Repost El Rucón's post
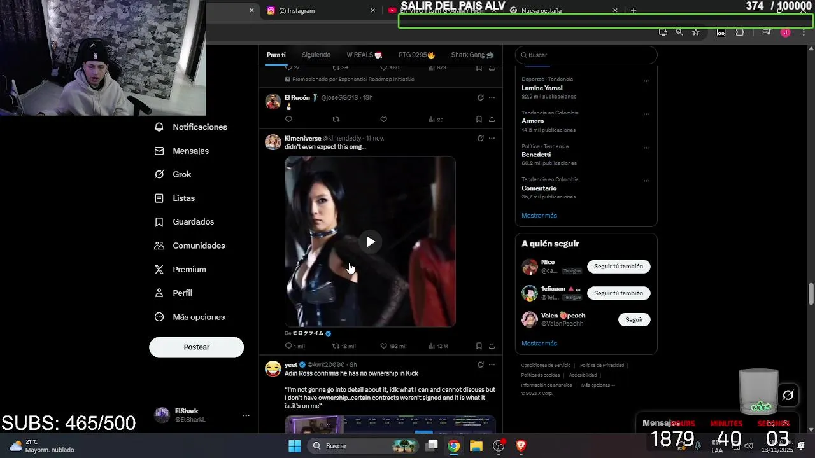 pyautogui.click(x=336, y=119)
